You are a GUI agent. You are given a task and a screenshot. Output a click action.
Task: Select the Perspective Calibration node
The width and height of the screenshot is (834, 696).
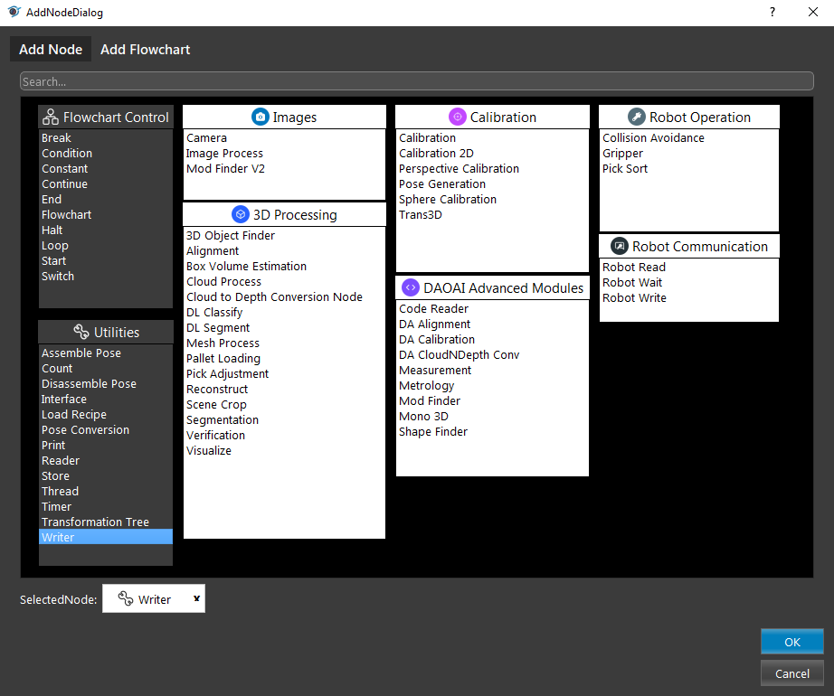coord(459,168)
